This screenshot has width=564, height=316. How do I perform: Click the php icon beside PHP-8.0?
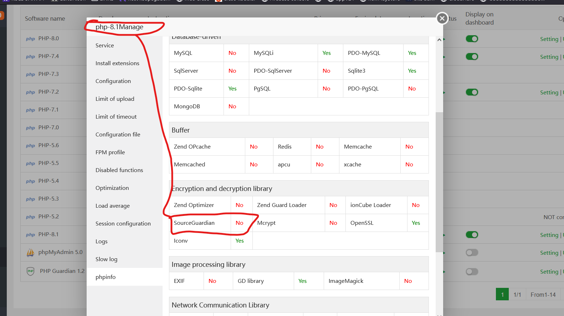[x=31, y=39]
